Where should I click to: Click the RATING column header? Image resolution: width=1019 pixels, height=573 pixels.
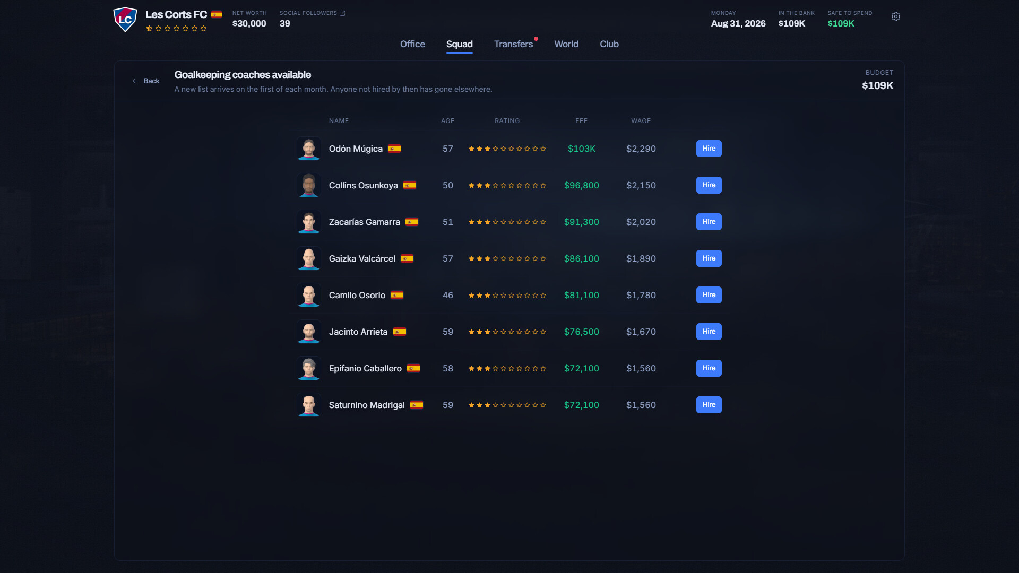(507, 121)
